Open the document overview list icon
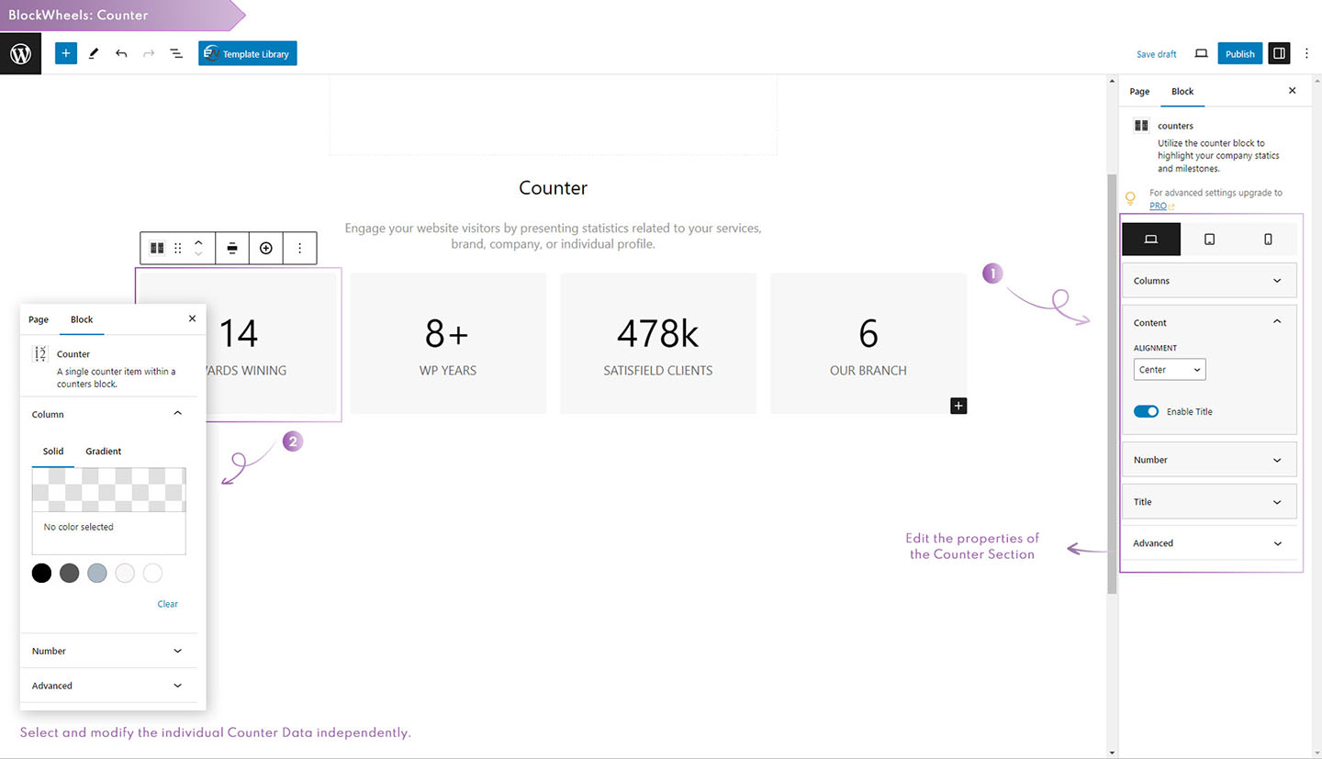The height and width of the screenshot is (759, 1322). 176,54
